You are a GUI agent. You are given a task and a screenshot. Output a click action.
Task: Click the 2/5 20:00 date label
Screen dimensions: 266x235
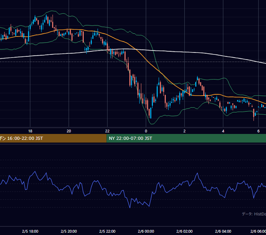69,231
